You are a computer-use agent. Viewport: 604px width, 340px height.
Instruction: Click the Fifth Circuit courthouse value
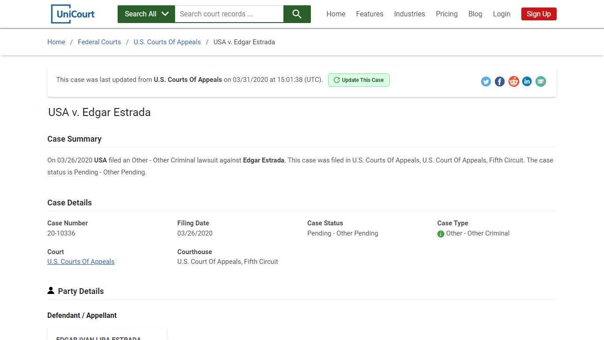tap(228, 262)
